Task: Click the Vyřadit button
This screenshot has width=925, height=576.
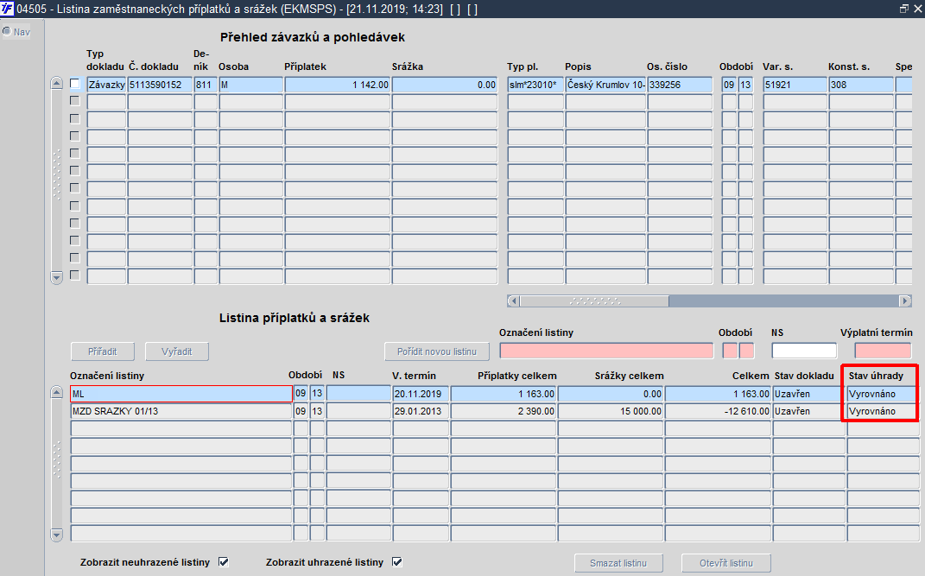Action: point(177,351)
